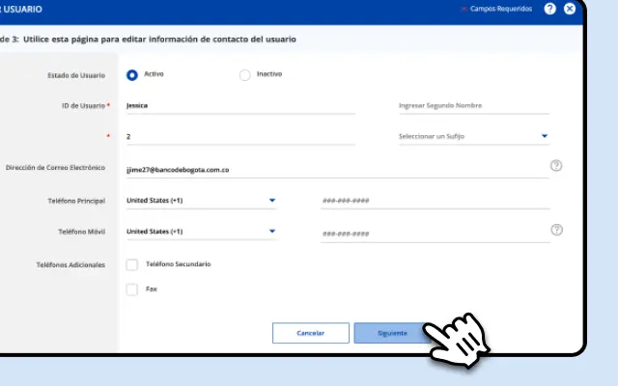Enable the Fax checkbox
618x386 pixels.
click(132, 289)
